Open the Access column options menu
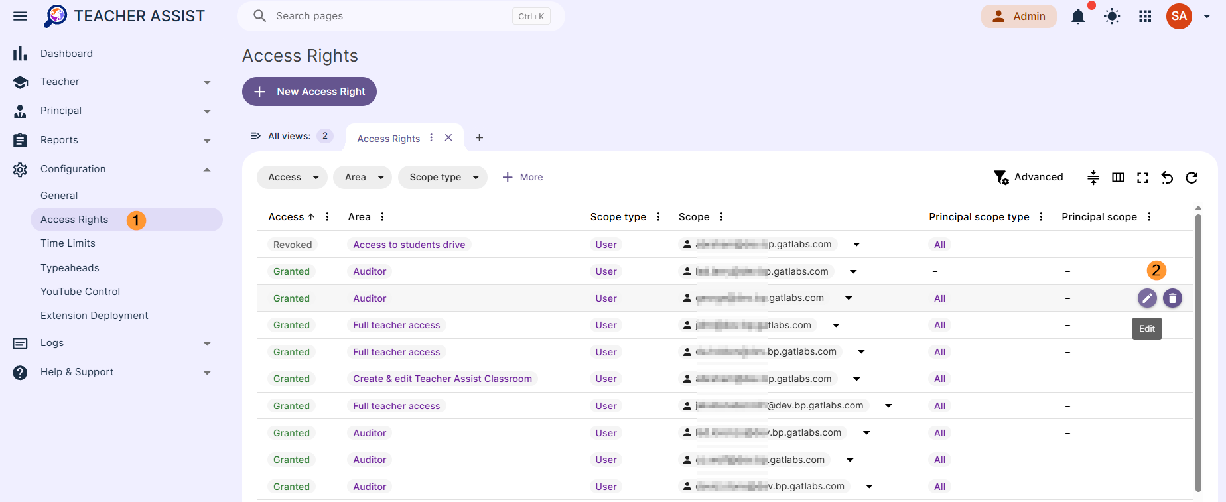 327,217
